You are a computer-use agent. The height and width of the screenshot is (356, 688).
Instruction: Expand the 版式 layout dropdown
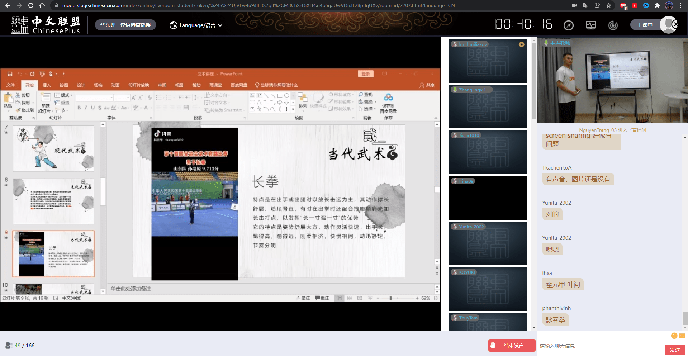click(x=63, y=95)
